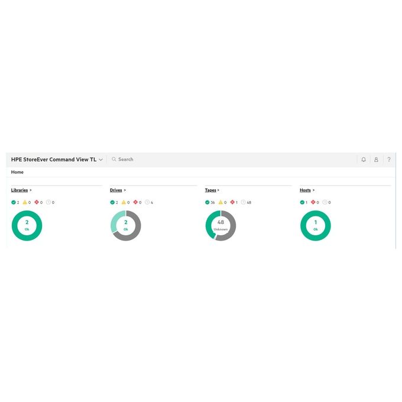Open the Drives link
The width and height of the screenshot is (402, 402).
click(x=116, y=190)
